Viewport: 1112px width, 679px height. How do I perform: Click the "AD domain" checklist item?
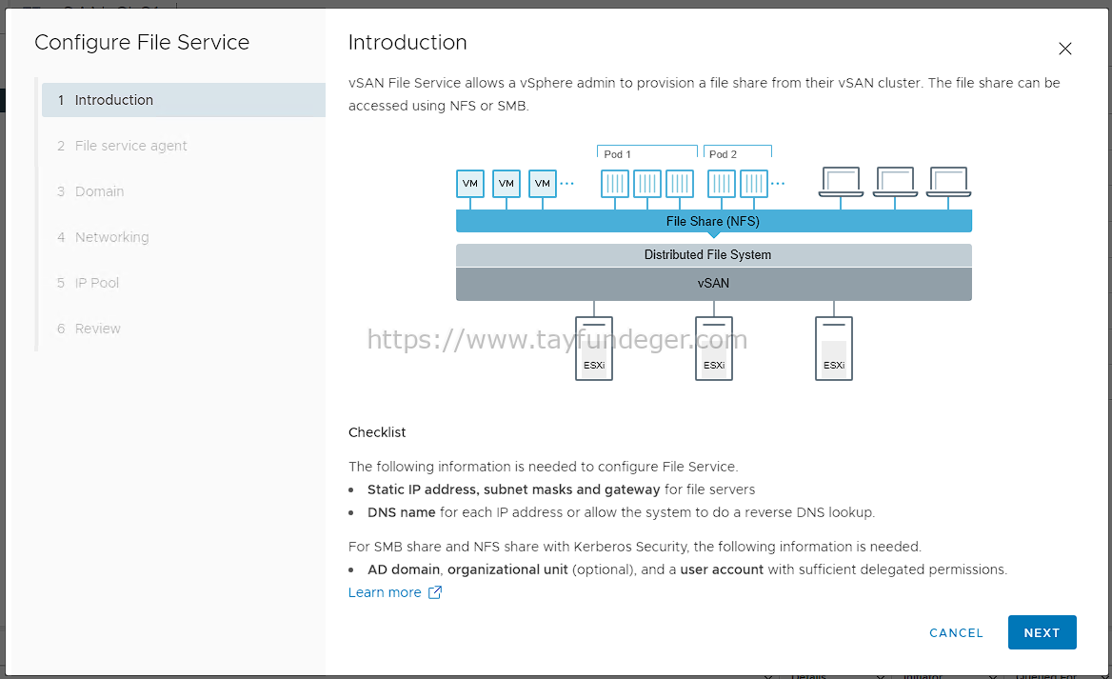click(x=404, y=569)
